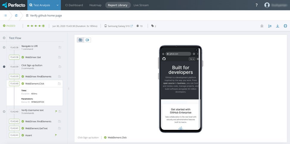Click the Perfecto logo
This screenshot has height=144, width=290.
[14, 5]
